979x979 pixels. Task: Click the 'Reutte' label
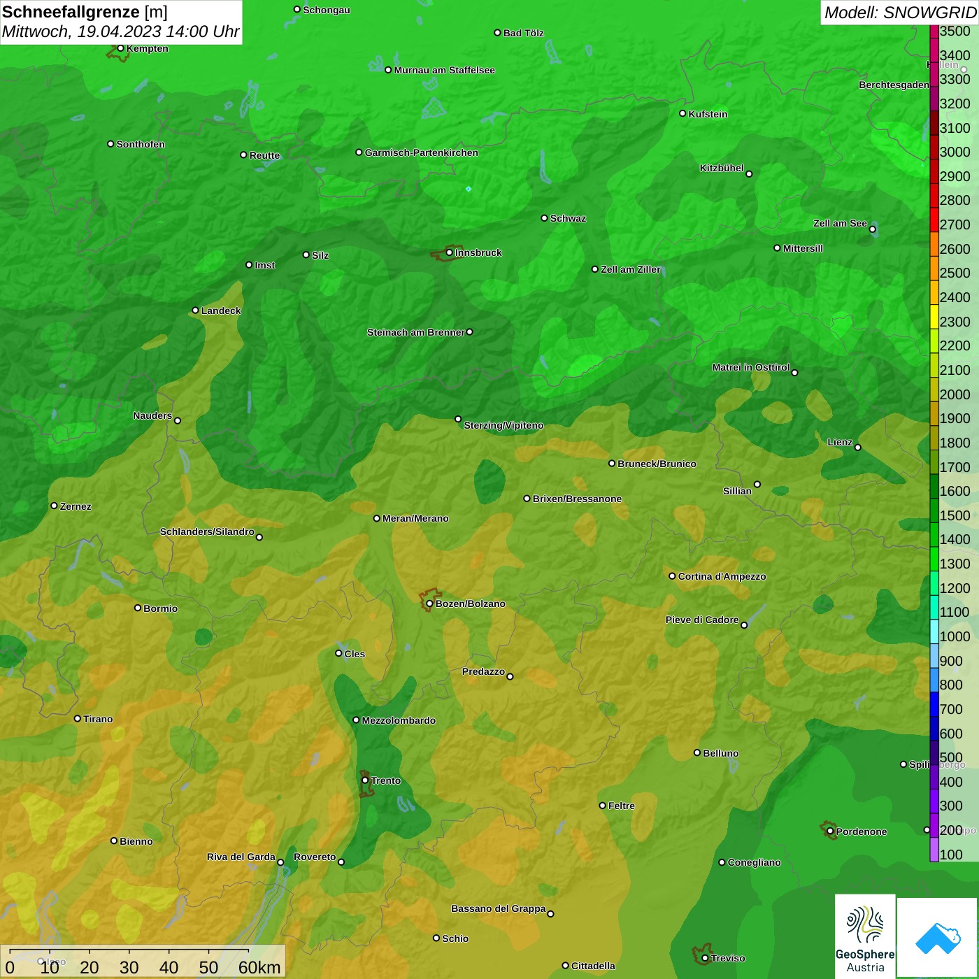coord(264,155)
